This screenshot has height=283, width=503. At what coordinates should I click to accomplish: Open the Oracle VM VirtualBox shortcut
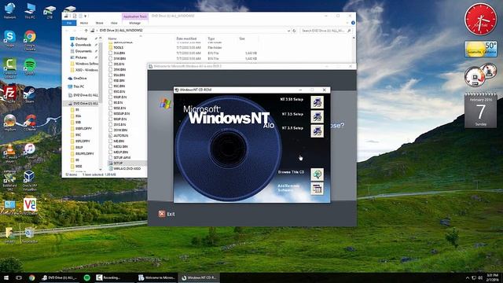click(29, 181)
